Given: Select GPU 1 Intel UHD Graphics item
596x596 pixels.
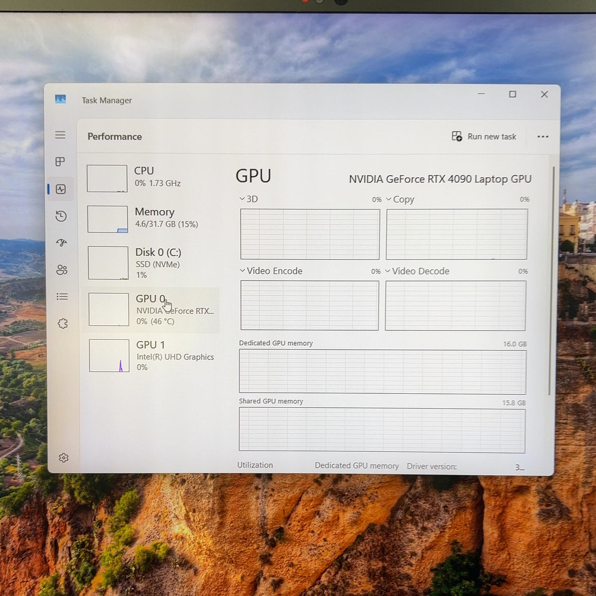Looking at the screenshot, I should [x=151, y=356].
